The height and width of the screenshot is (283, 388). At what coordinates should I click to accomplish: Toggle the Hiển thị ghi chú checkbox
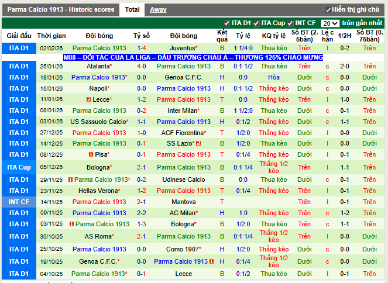(x=328, y=10)
